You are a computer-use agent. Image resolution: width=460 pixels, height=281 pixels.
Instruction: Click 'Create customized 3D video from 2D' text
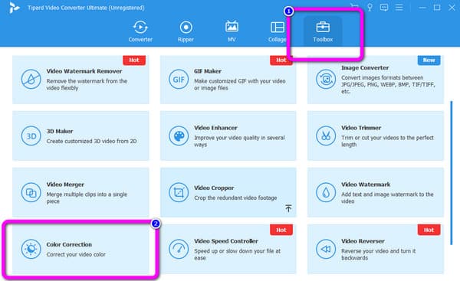91,141
